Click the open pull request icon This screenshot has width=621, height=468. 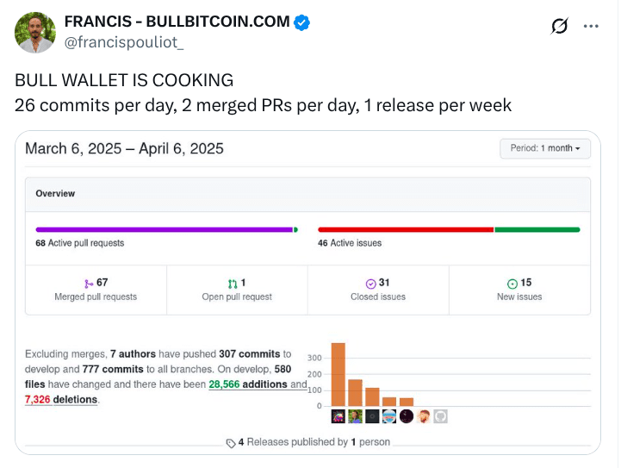pyautogui.click(x=233, y=284)
